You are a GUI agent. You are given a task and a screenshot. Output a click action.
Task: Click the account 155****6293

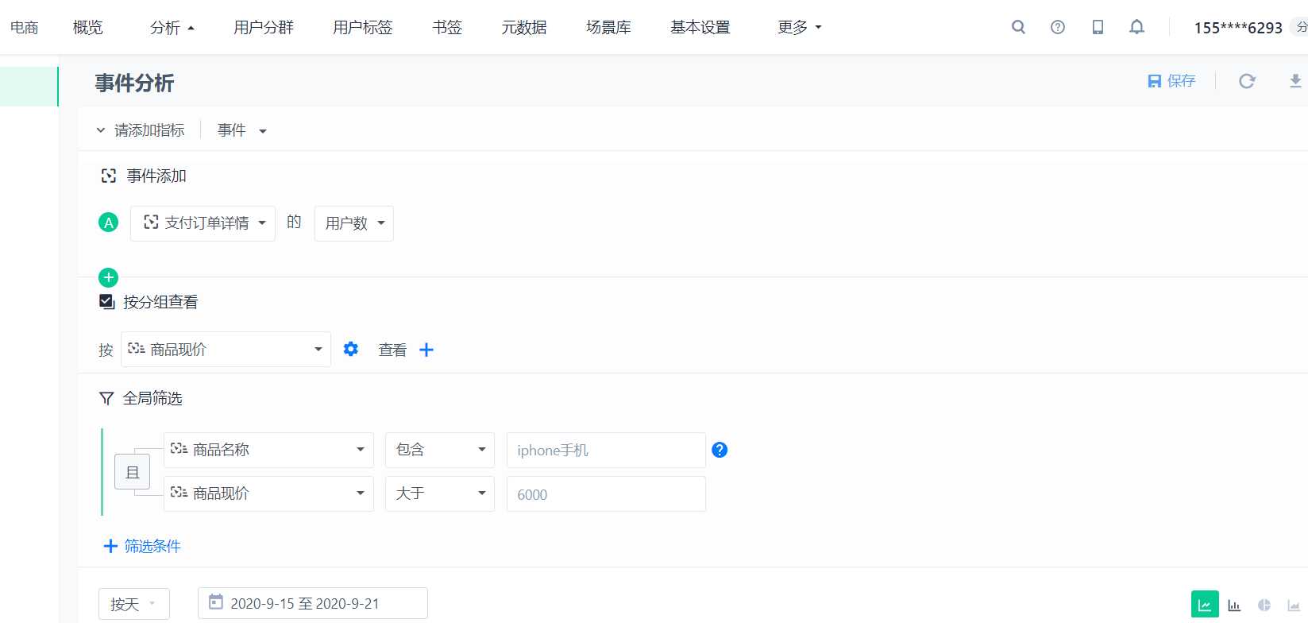click(1238, 28)
